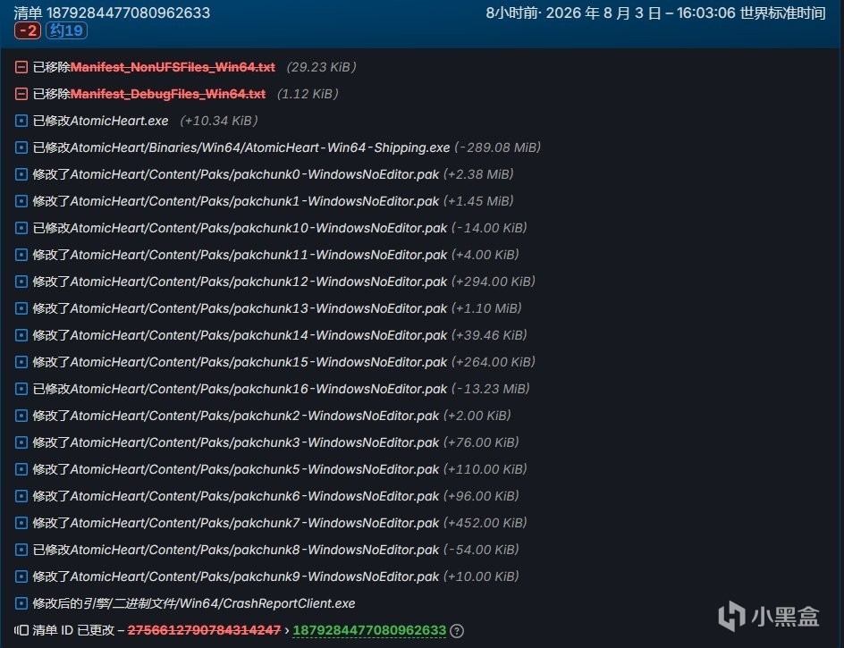This screenshot has height=648, width=844.
Task: Click the manifest ID changed icon
Action: (x=21, y=630)
